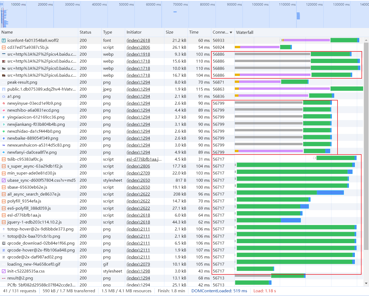Image resolution: width=369 pixels, height=296 pixels.
Task: Click the stylesheet icon beside init-c52228535a.css
Action: click(4, 271)
